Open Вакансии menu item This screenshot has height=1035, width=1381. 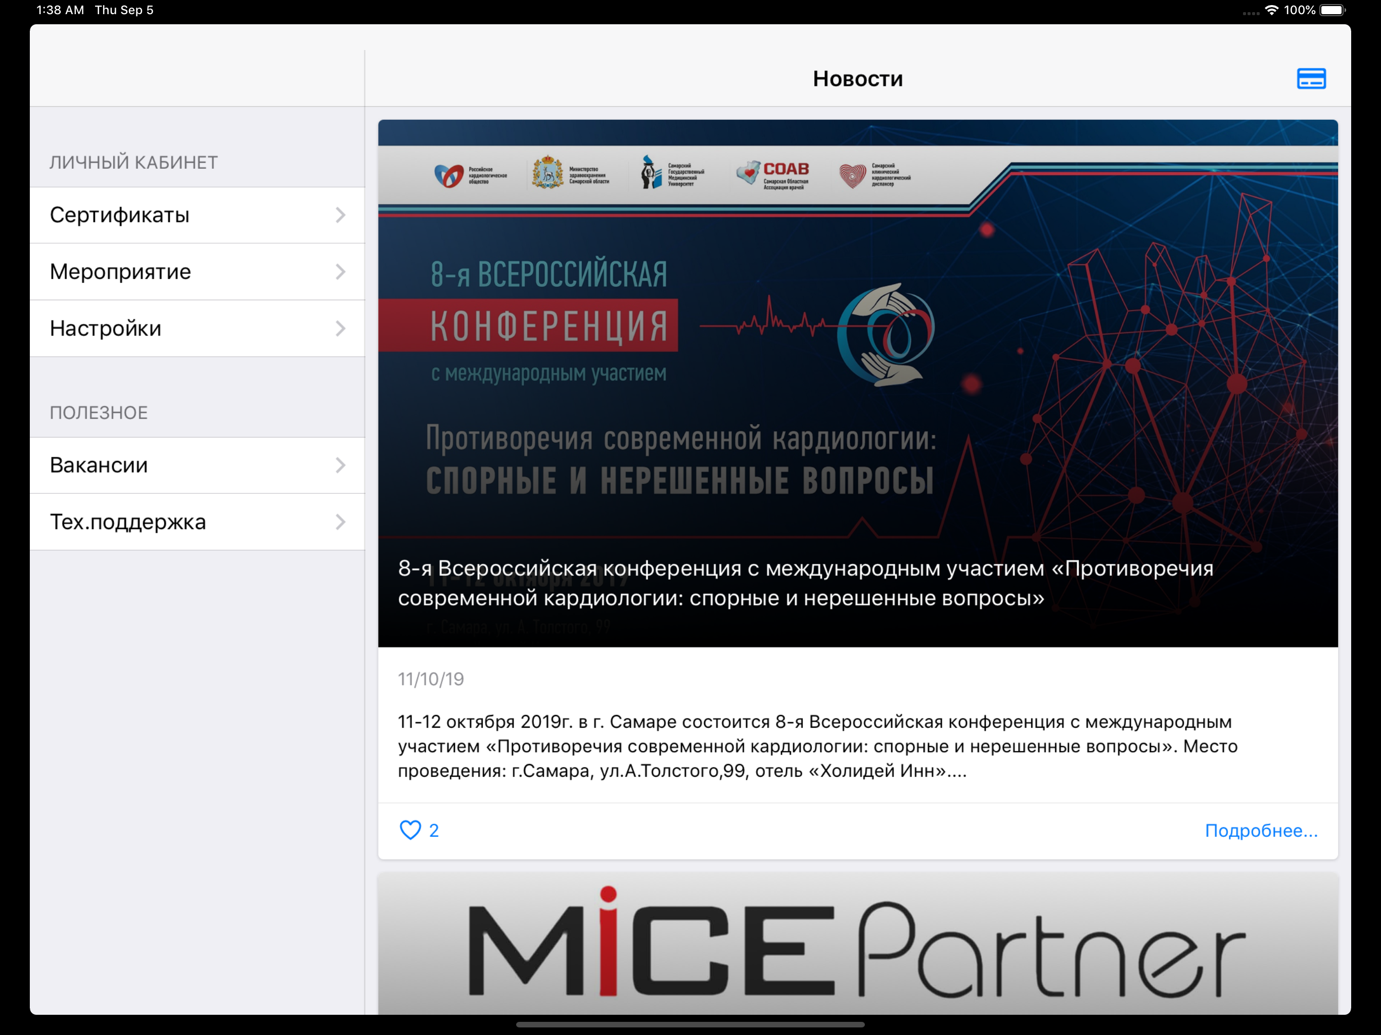197,465
